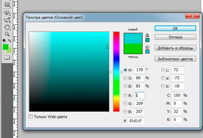Select the S saturation radio button
The width and height of the screenshot is (203, 138).
(125, 78)
